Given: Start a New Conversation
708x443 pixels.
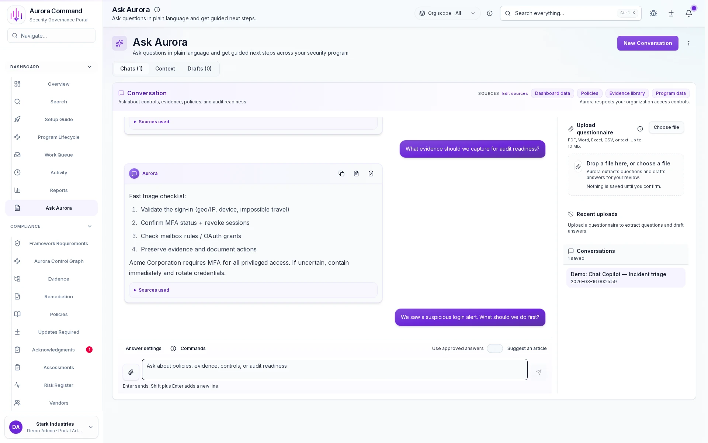Looking at the screenshot, I should [x=647, y=43].
